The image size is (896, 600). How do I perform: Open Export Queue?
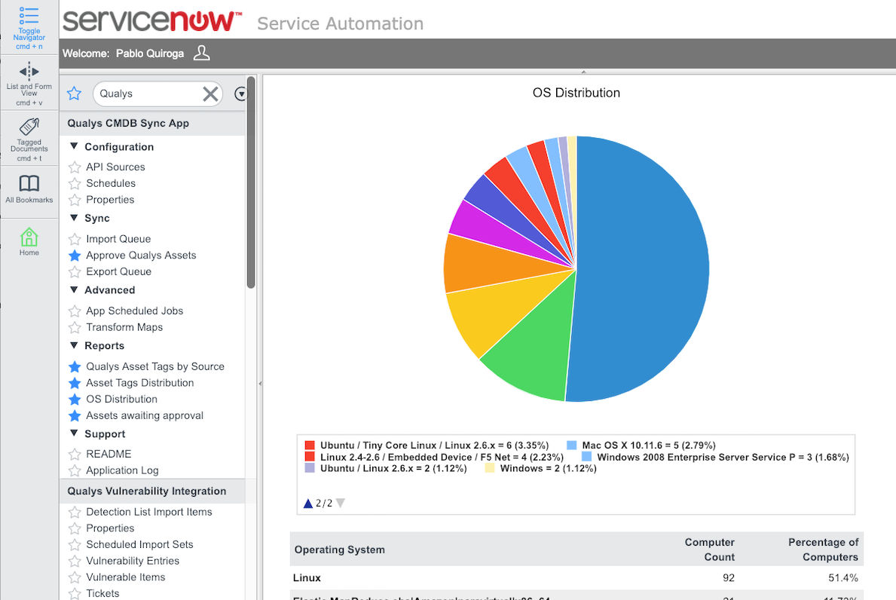[x=119, y=272]
